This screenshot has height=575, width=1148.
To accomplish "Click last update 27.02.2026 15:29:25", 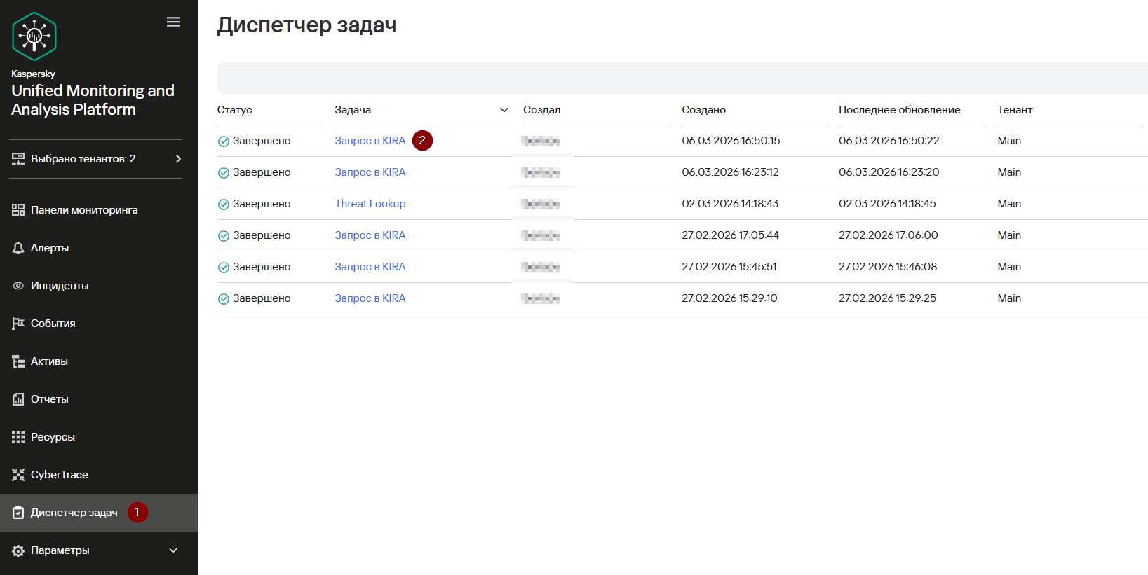I will 887,298.
